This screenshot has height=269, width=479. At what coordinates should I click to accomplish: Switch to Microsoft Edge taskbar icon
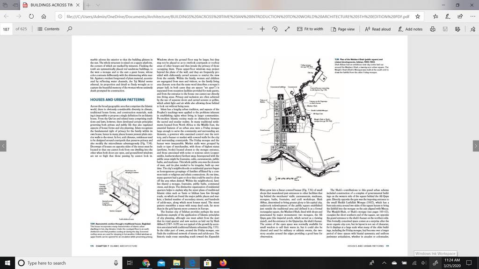pos(192,263)
